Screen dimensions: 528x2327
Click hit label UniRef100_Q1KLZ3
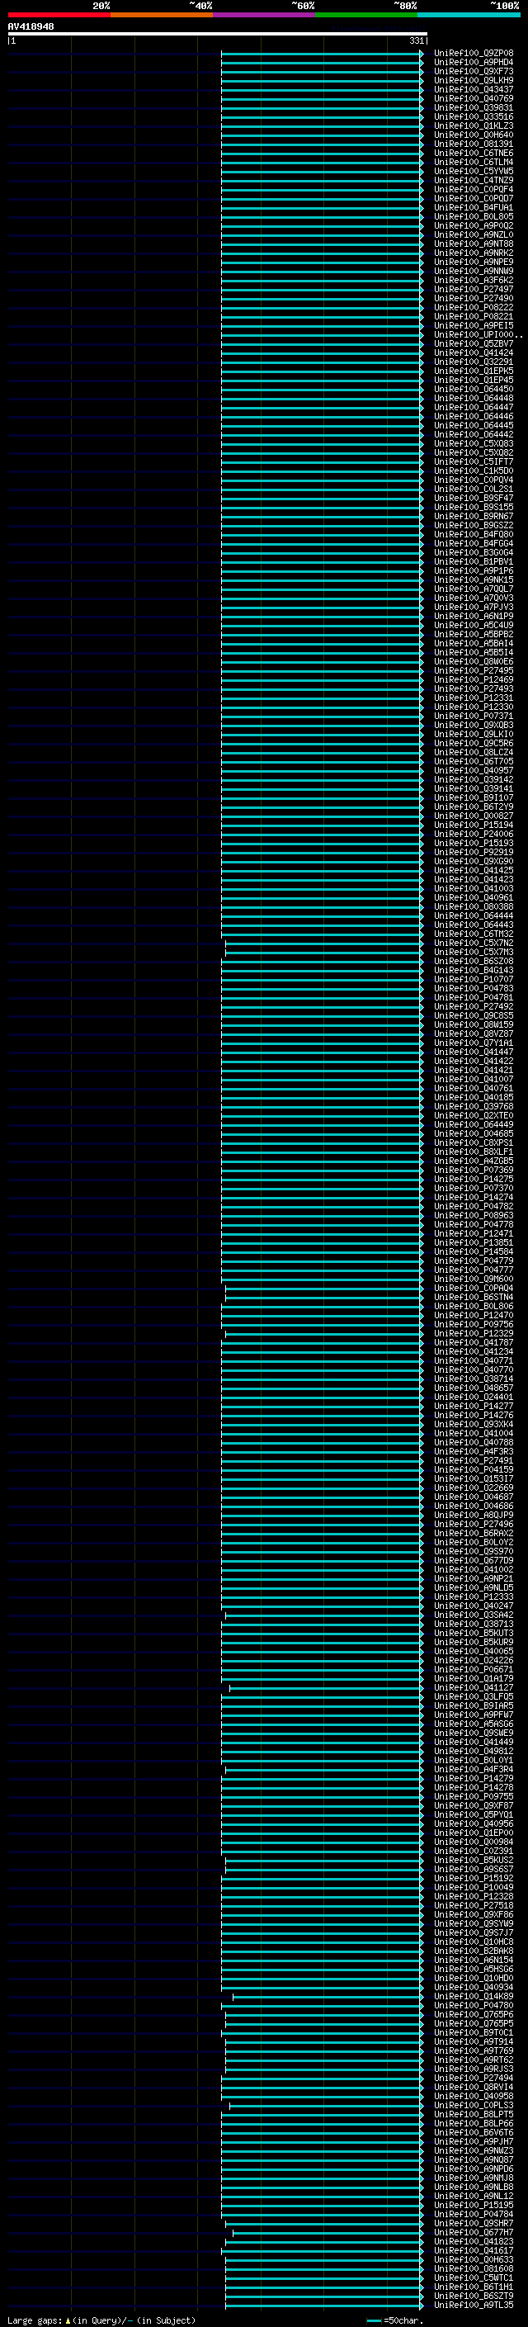pos(474,125)
